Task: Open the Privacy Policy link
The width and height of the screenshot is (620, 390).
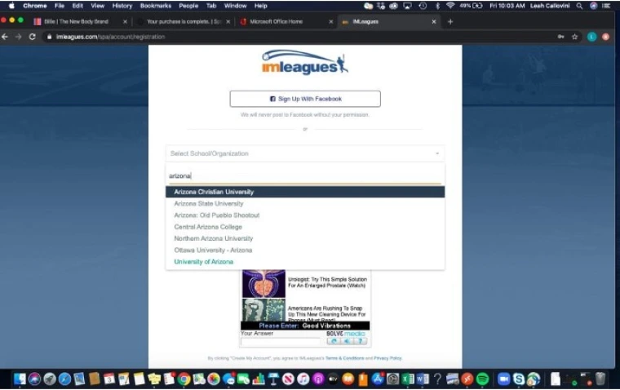Action: (x=387, y=358)
